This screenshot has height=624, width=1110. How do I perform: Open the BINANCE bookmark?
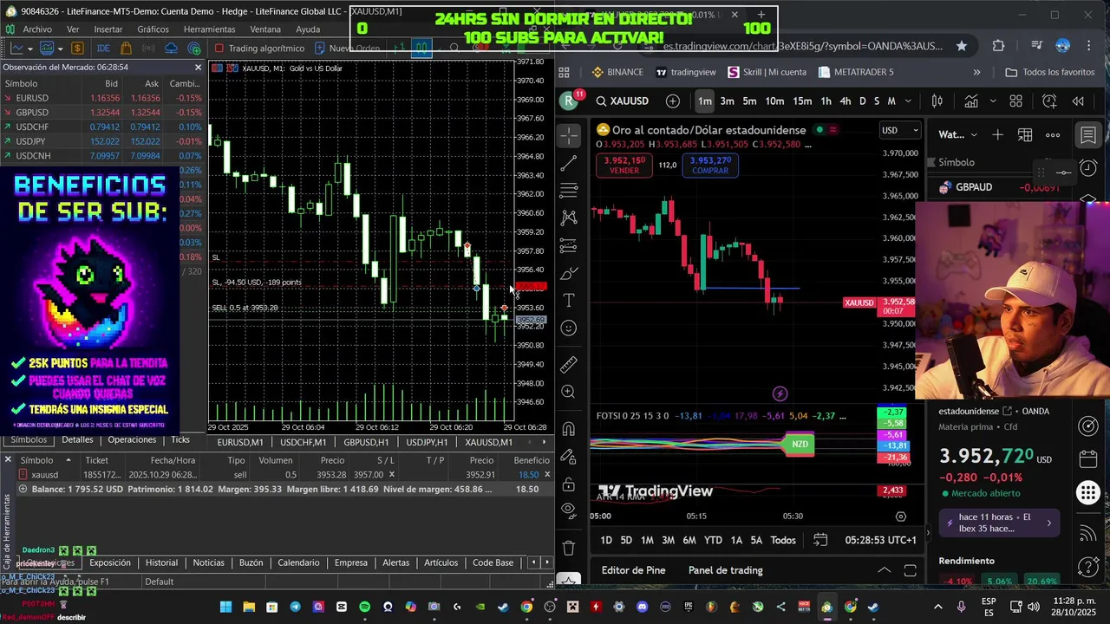pos(617,73)
